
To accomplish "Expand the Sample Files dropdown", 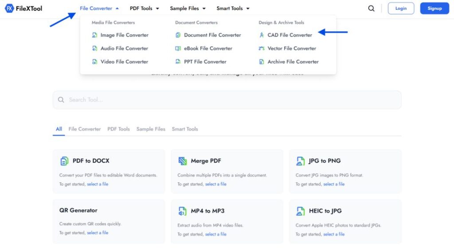I will pos(188,8).
